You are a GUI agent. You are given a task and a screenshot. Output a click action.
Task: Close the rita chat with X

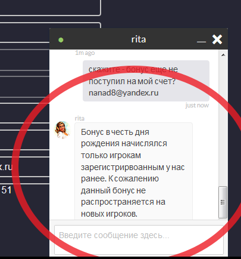coord(217,39)
